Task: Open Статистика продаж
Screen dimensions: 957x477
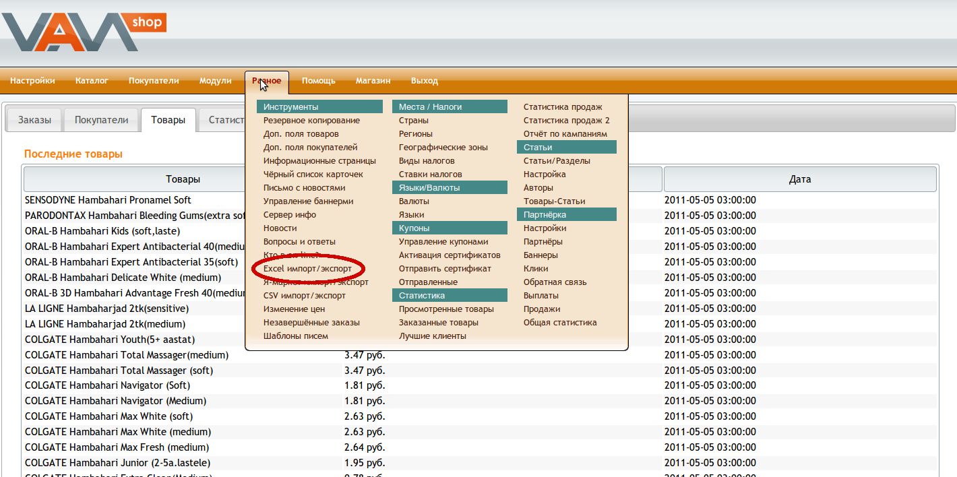Action: 563,107
